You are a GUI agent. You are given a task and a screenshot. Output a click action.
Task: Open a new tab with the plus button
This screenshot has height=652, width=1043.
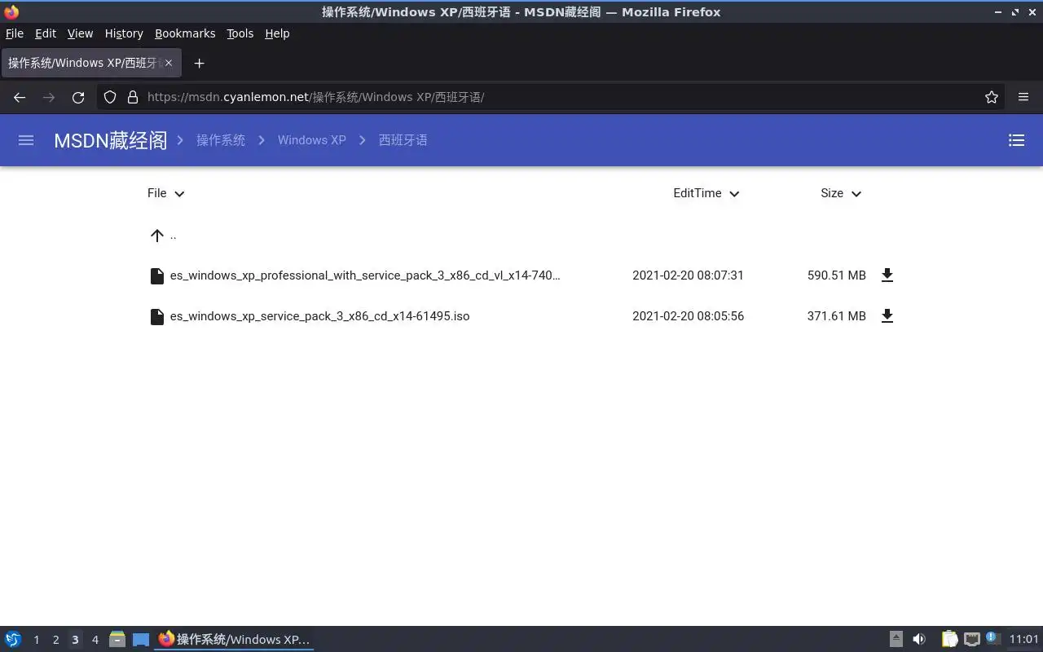click(x=199, y=63)
